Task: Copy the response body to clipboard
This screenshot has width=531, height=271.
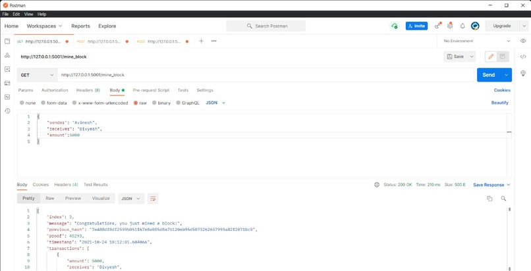Action: (489, 199)
